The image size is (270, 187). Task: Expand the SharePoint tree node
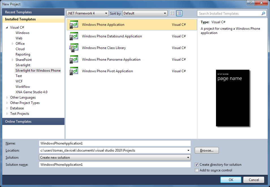[12, 60]
